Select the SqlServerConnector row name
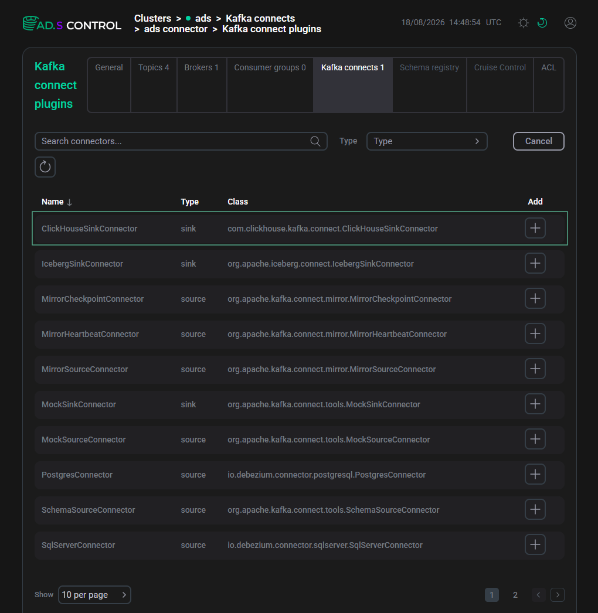 click(x=78, y=546)
